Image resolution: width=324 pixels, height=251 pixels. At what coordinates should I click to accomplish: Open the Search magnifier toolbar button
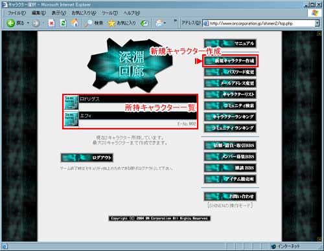click(x=93, y=23)
